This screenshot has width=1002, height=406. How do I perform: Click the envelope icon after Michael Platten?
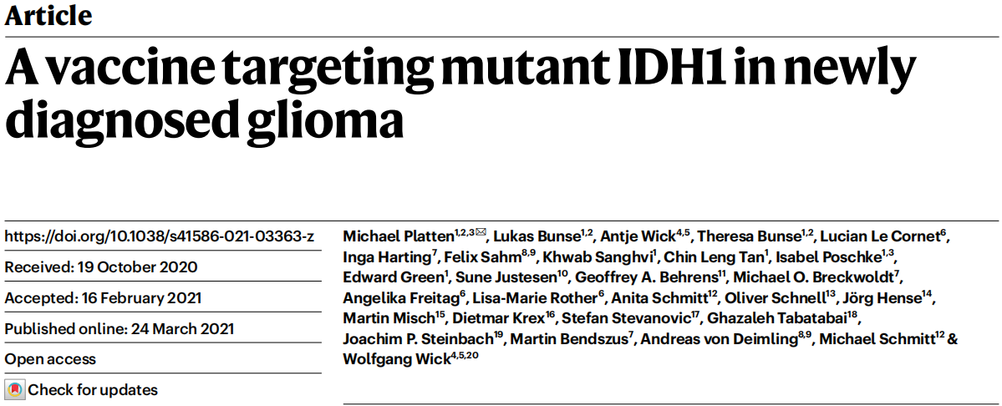click(x=481, y=232)
